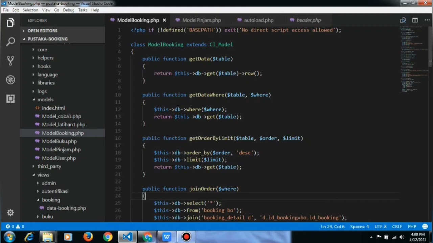The width and height of the screenshot is (433, 243).
Task: Open Firefox from taskbar
Action: click(88, 237)
